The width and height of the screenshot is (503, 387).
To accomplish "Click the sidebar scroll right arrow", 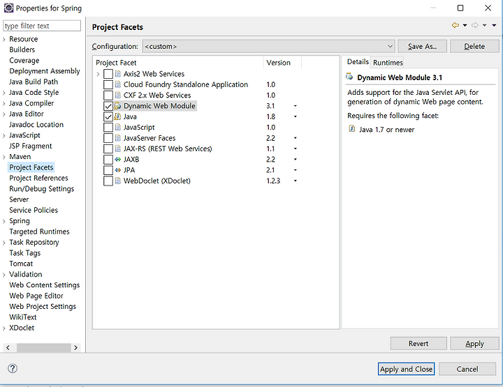I will coord(75,347).
